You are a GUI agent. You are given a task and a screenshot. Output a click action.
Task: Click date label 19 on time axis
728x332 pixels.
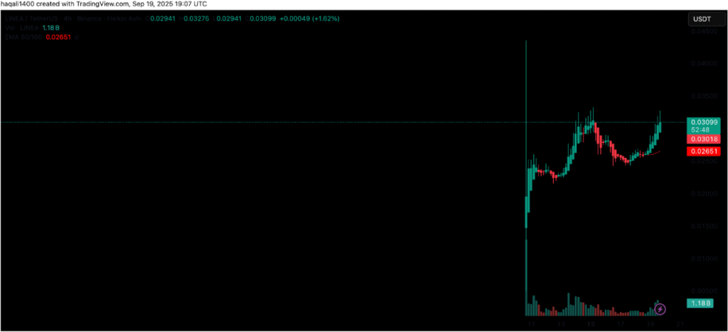point(650,323)
